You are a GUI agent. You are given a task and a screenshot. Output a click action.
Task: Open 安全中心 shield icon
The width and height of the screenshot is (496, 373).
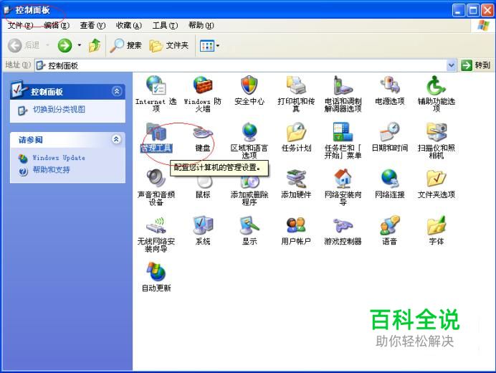tap(249, 85)
